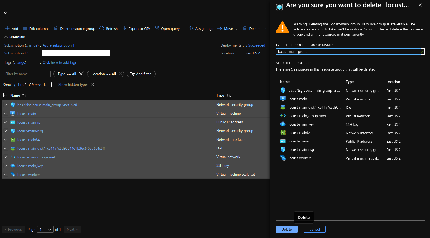Screen dimensions: 430x238
Task: Open basicNsglocust-main_group-vnet-nic01 resource
Action: pos(48,105)
